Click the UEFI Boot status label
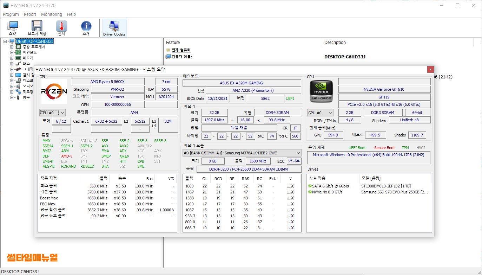 [357, 148]
